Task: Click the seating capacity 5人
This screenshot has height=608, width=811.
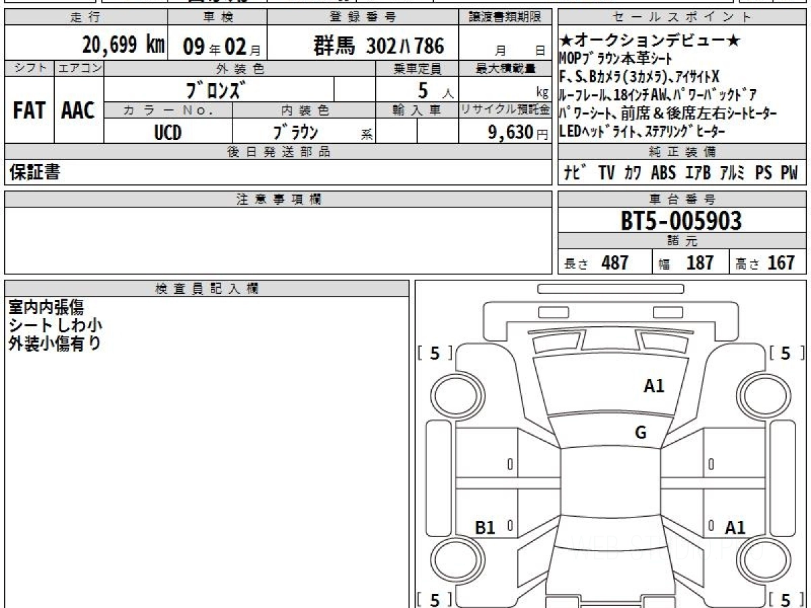Action: (x=435, y=90)
